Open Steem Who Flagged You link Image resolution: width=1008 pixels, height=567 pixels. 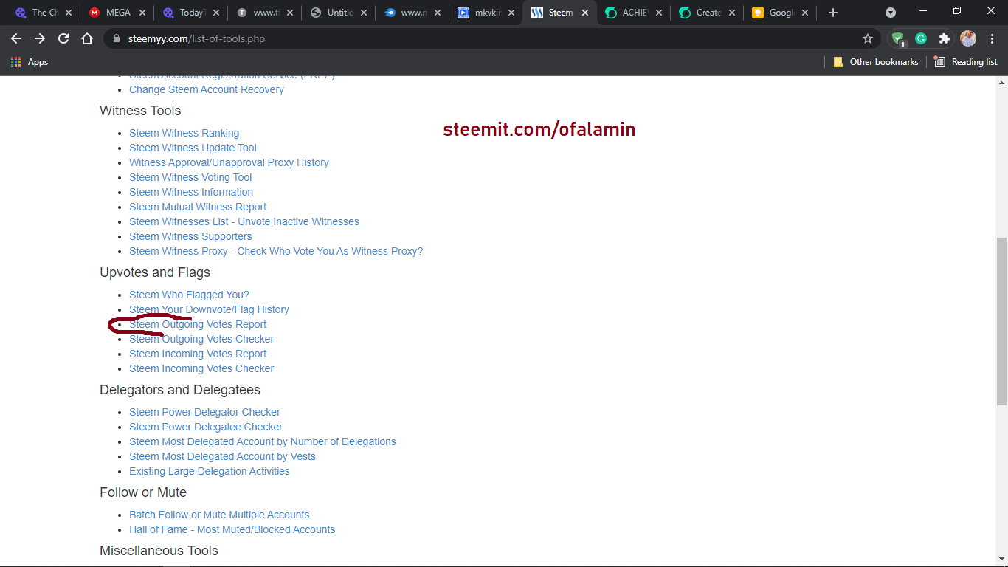pos(189,295)
